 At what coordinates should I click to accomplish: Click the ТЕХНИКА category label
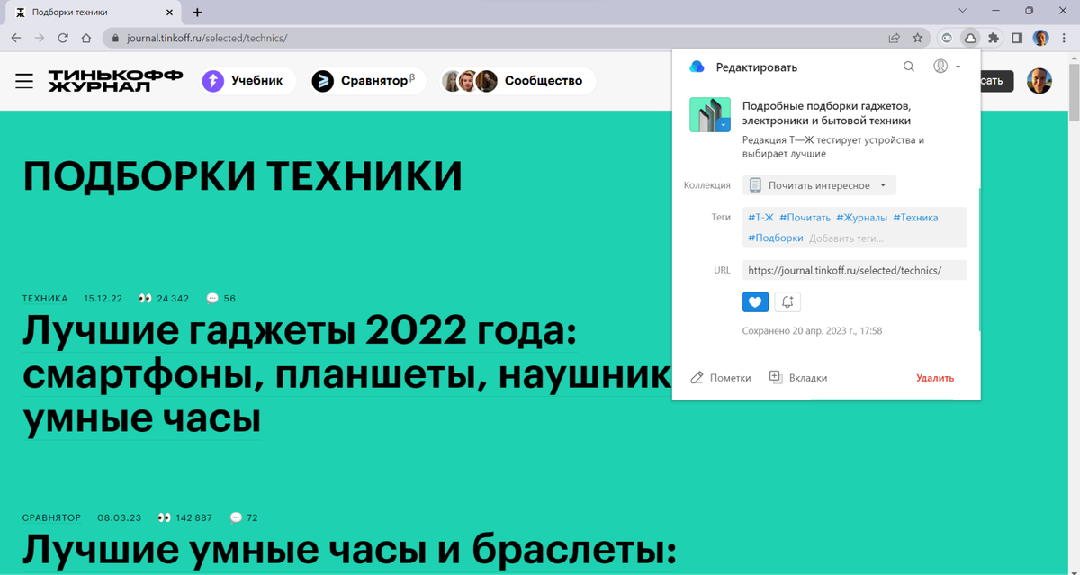[45, 298]
